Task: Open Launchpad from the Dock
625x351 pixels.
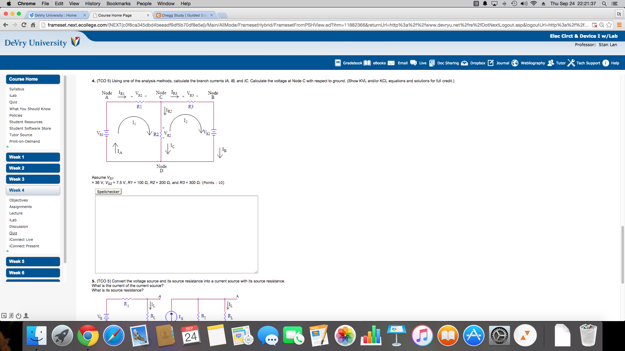Action: coord(62,335)
